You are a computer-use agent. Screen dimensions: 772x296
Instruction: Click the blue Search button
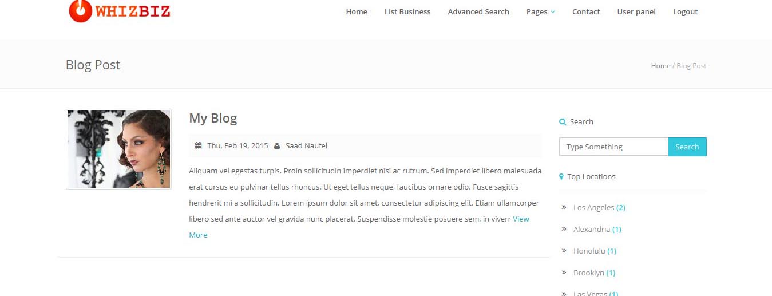pyautogui.click(x=687, y=147)
